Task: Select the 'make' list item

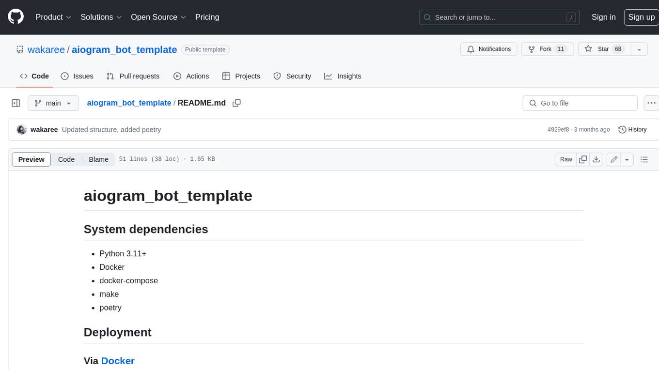Action: pyautogui.click(x=109, y=294)
